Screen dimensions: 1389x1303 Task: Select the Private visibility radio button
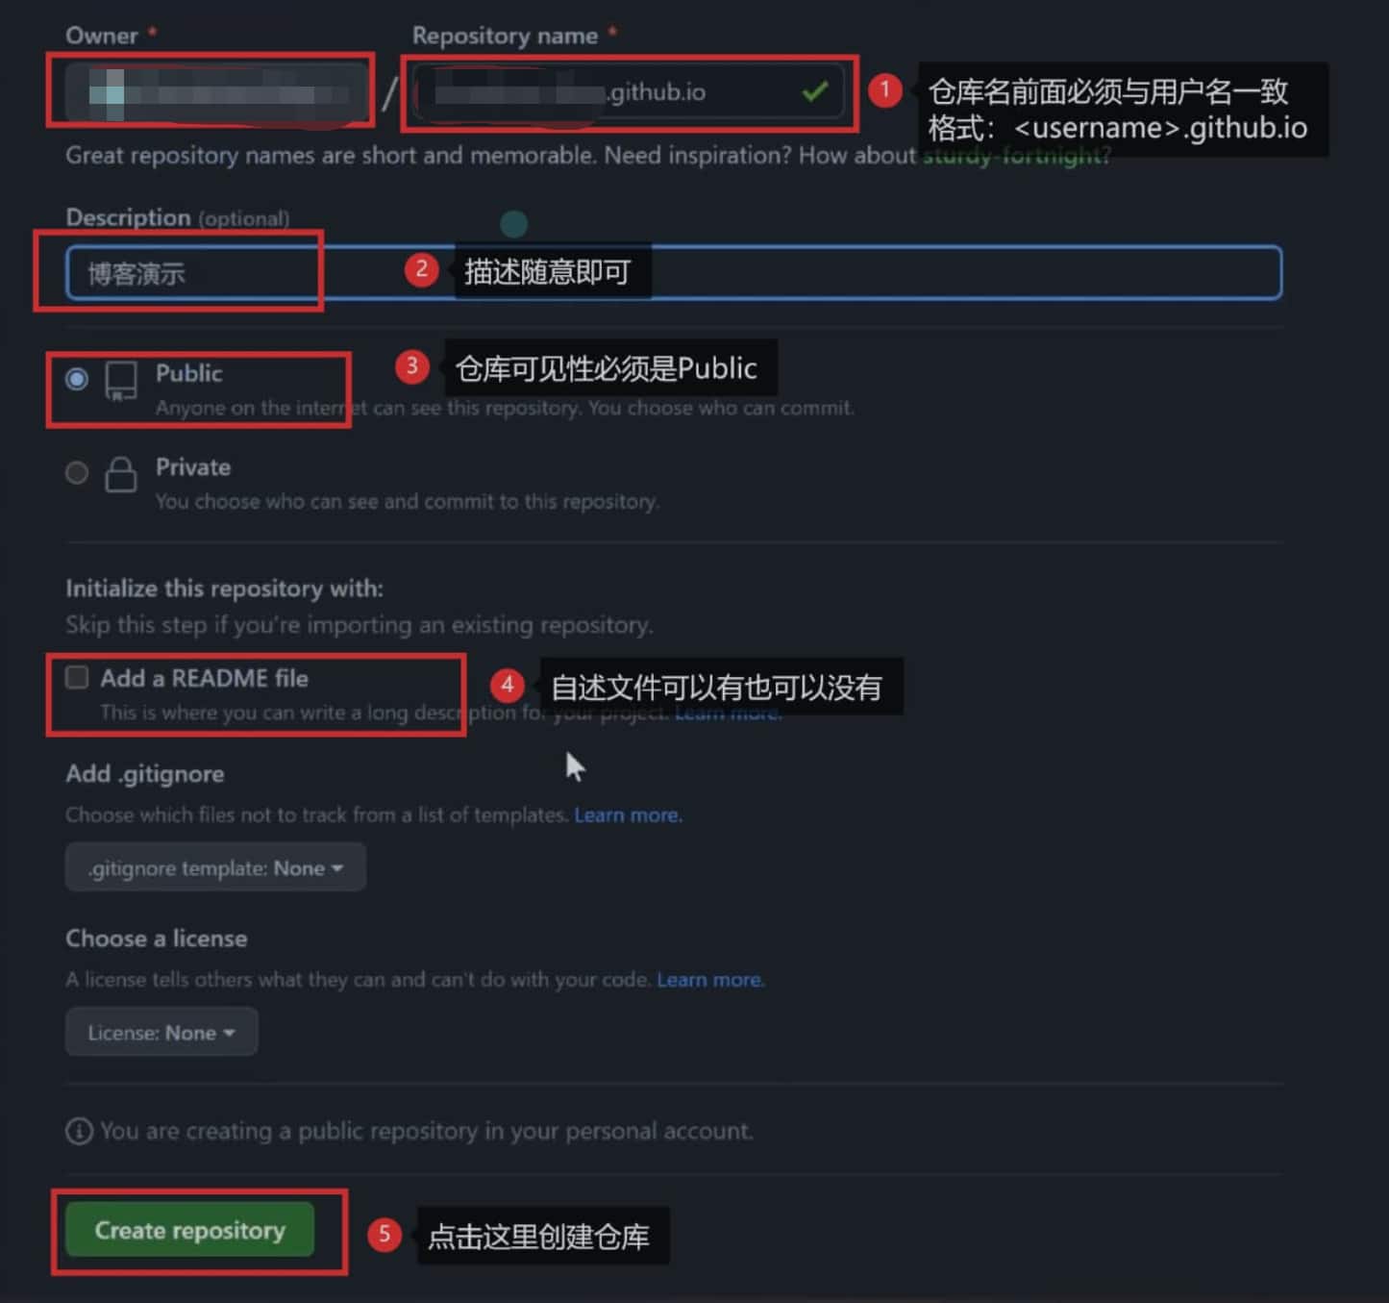coord(77,472)
